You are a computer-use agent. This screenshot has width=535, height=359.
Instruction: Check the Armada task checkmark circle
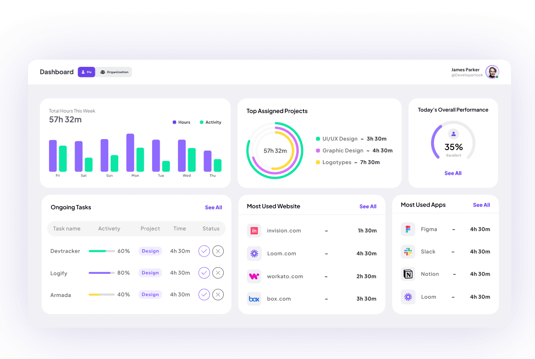pyautogui.click(x=204, y=295)
